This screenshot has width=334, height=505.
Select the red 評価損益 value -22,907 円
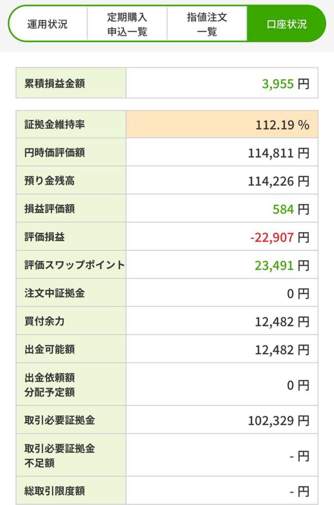280,237
